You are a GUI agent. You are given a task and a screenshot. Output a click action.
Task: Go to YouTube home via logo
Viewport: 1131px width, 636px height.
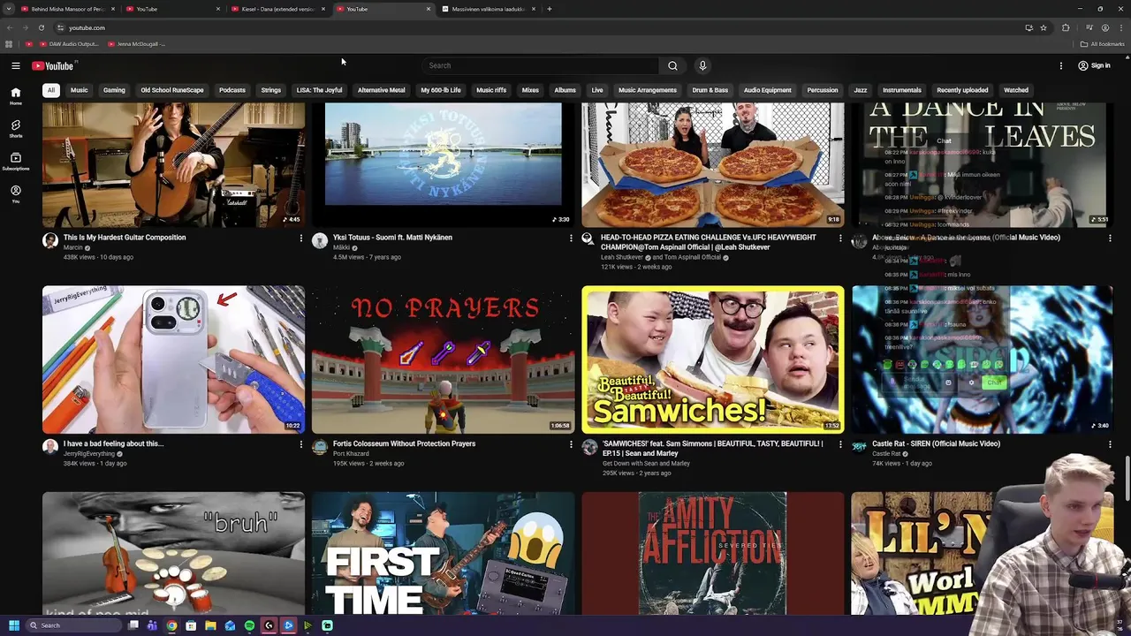pos(54,65)
